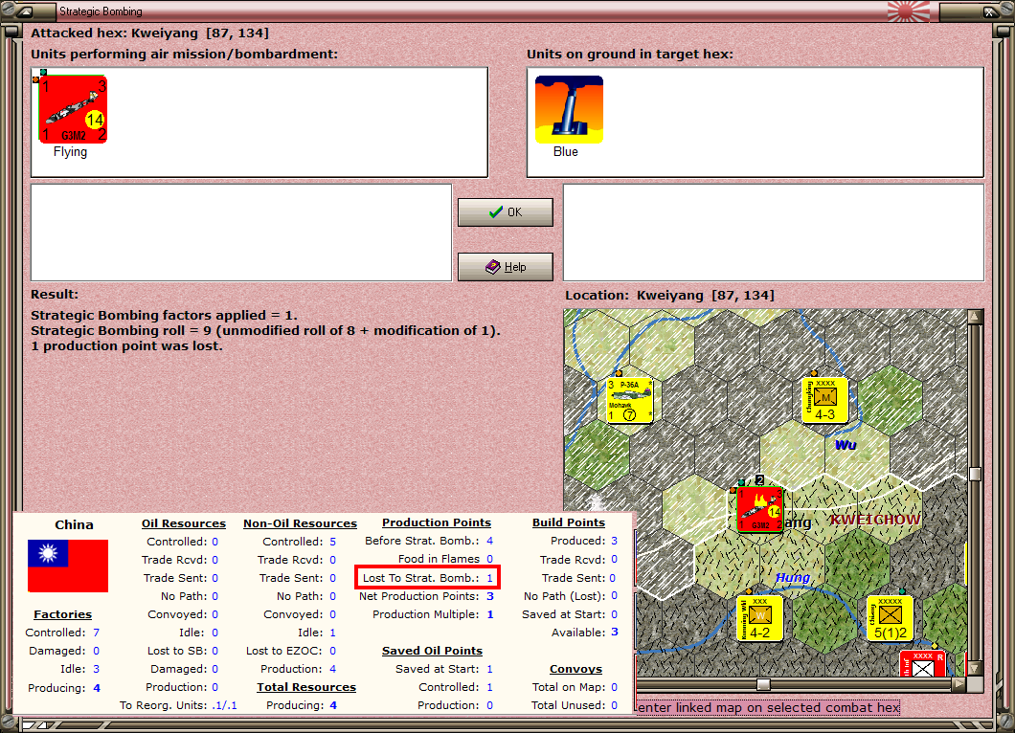The image size is (1015, 733).
Task: Confirm with the OK button
Action: (x=506, y=212)
